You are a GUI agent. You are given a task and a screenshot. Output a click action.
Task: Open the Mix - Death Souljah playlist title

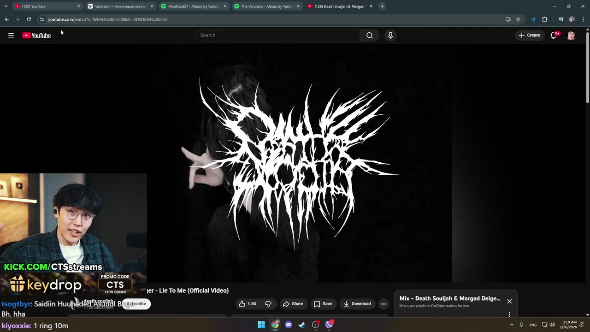[x=450, y=298]
